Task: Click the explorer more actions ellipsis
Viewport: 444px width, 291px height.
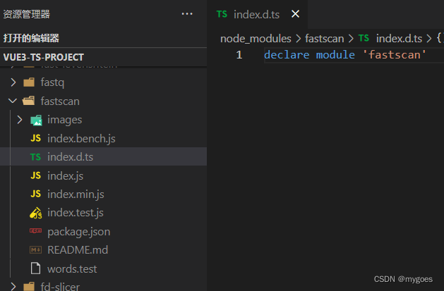Action: pyautogui.click(x=187, y=13)
